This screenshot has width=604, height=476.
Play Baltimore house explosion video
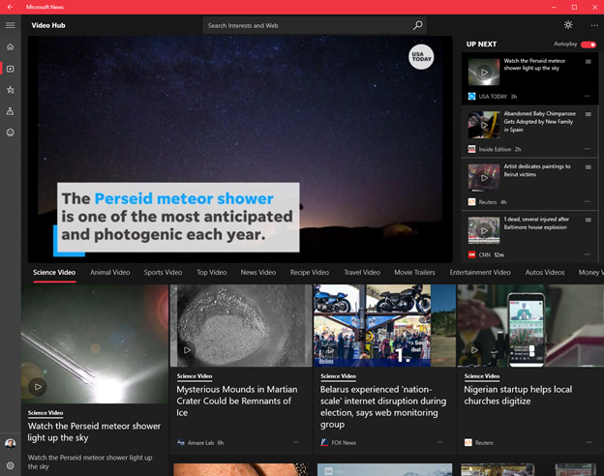(484, 230)
